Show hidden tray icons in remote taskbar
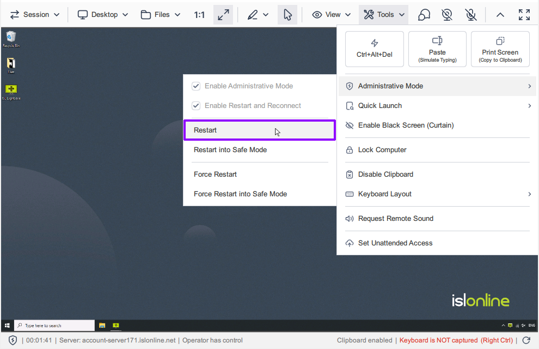The height and width of the screenshot is (349, 539). point(503,325)
